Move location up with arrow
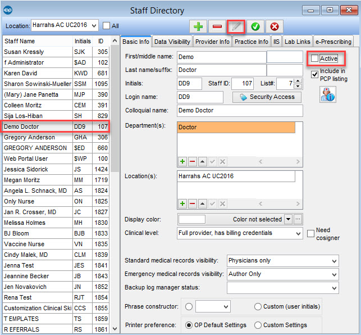 [202, 203]
